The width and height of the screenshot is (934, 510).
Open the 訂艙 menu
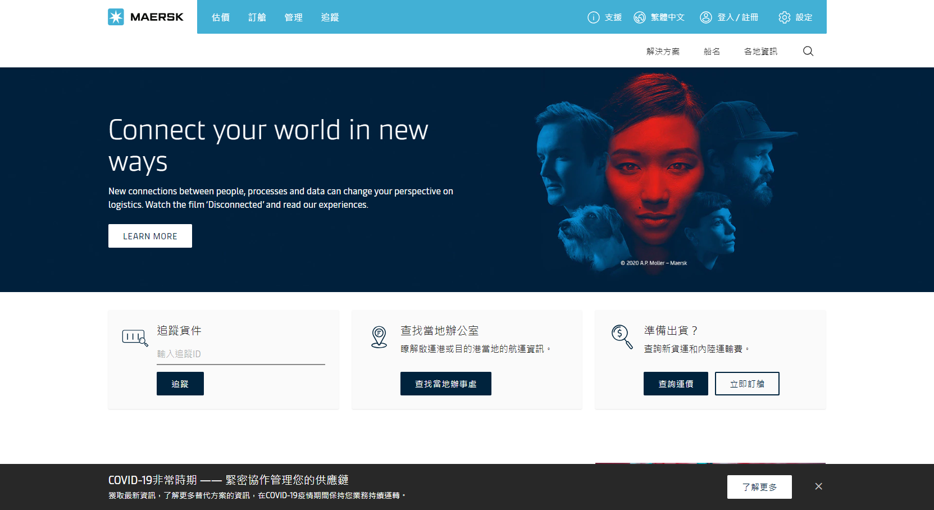[257, 17]
